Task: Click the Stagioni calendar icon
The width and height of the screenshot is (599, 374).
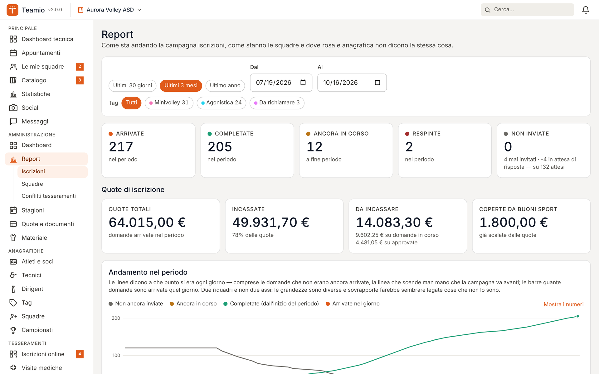Action: pyautogui.click(x=13, y=210)
